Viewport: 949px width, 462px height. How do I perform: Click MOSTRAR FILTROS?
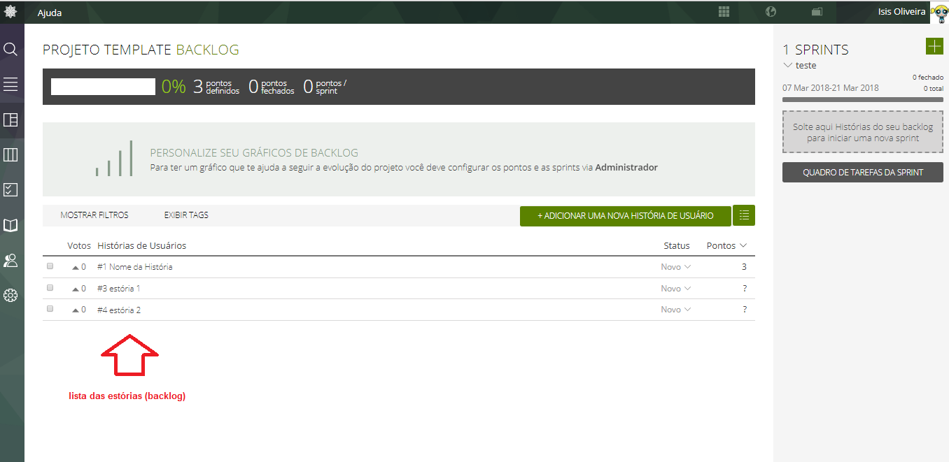tap(94, 215)
